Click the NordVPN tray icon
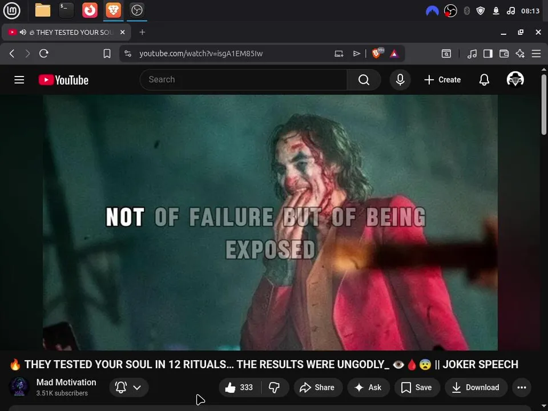Image resolution: width=548 pixels, height=411 pixels. click(x=432, y=11)
